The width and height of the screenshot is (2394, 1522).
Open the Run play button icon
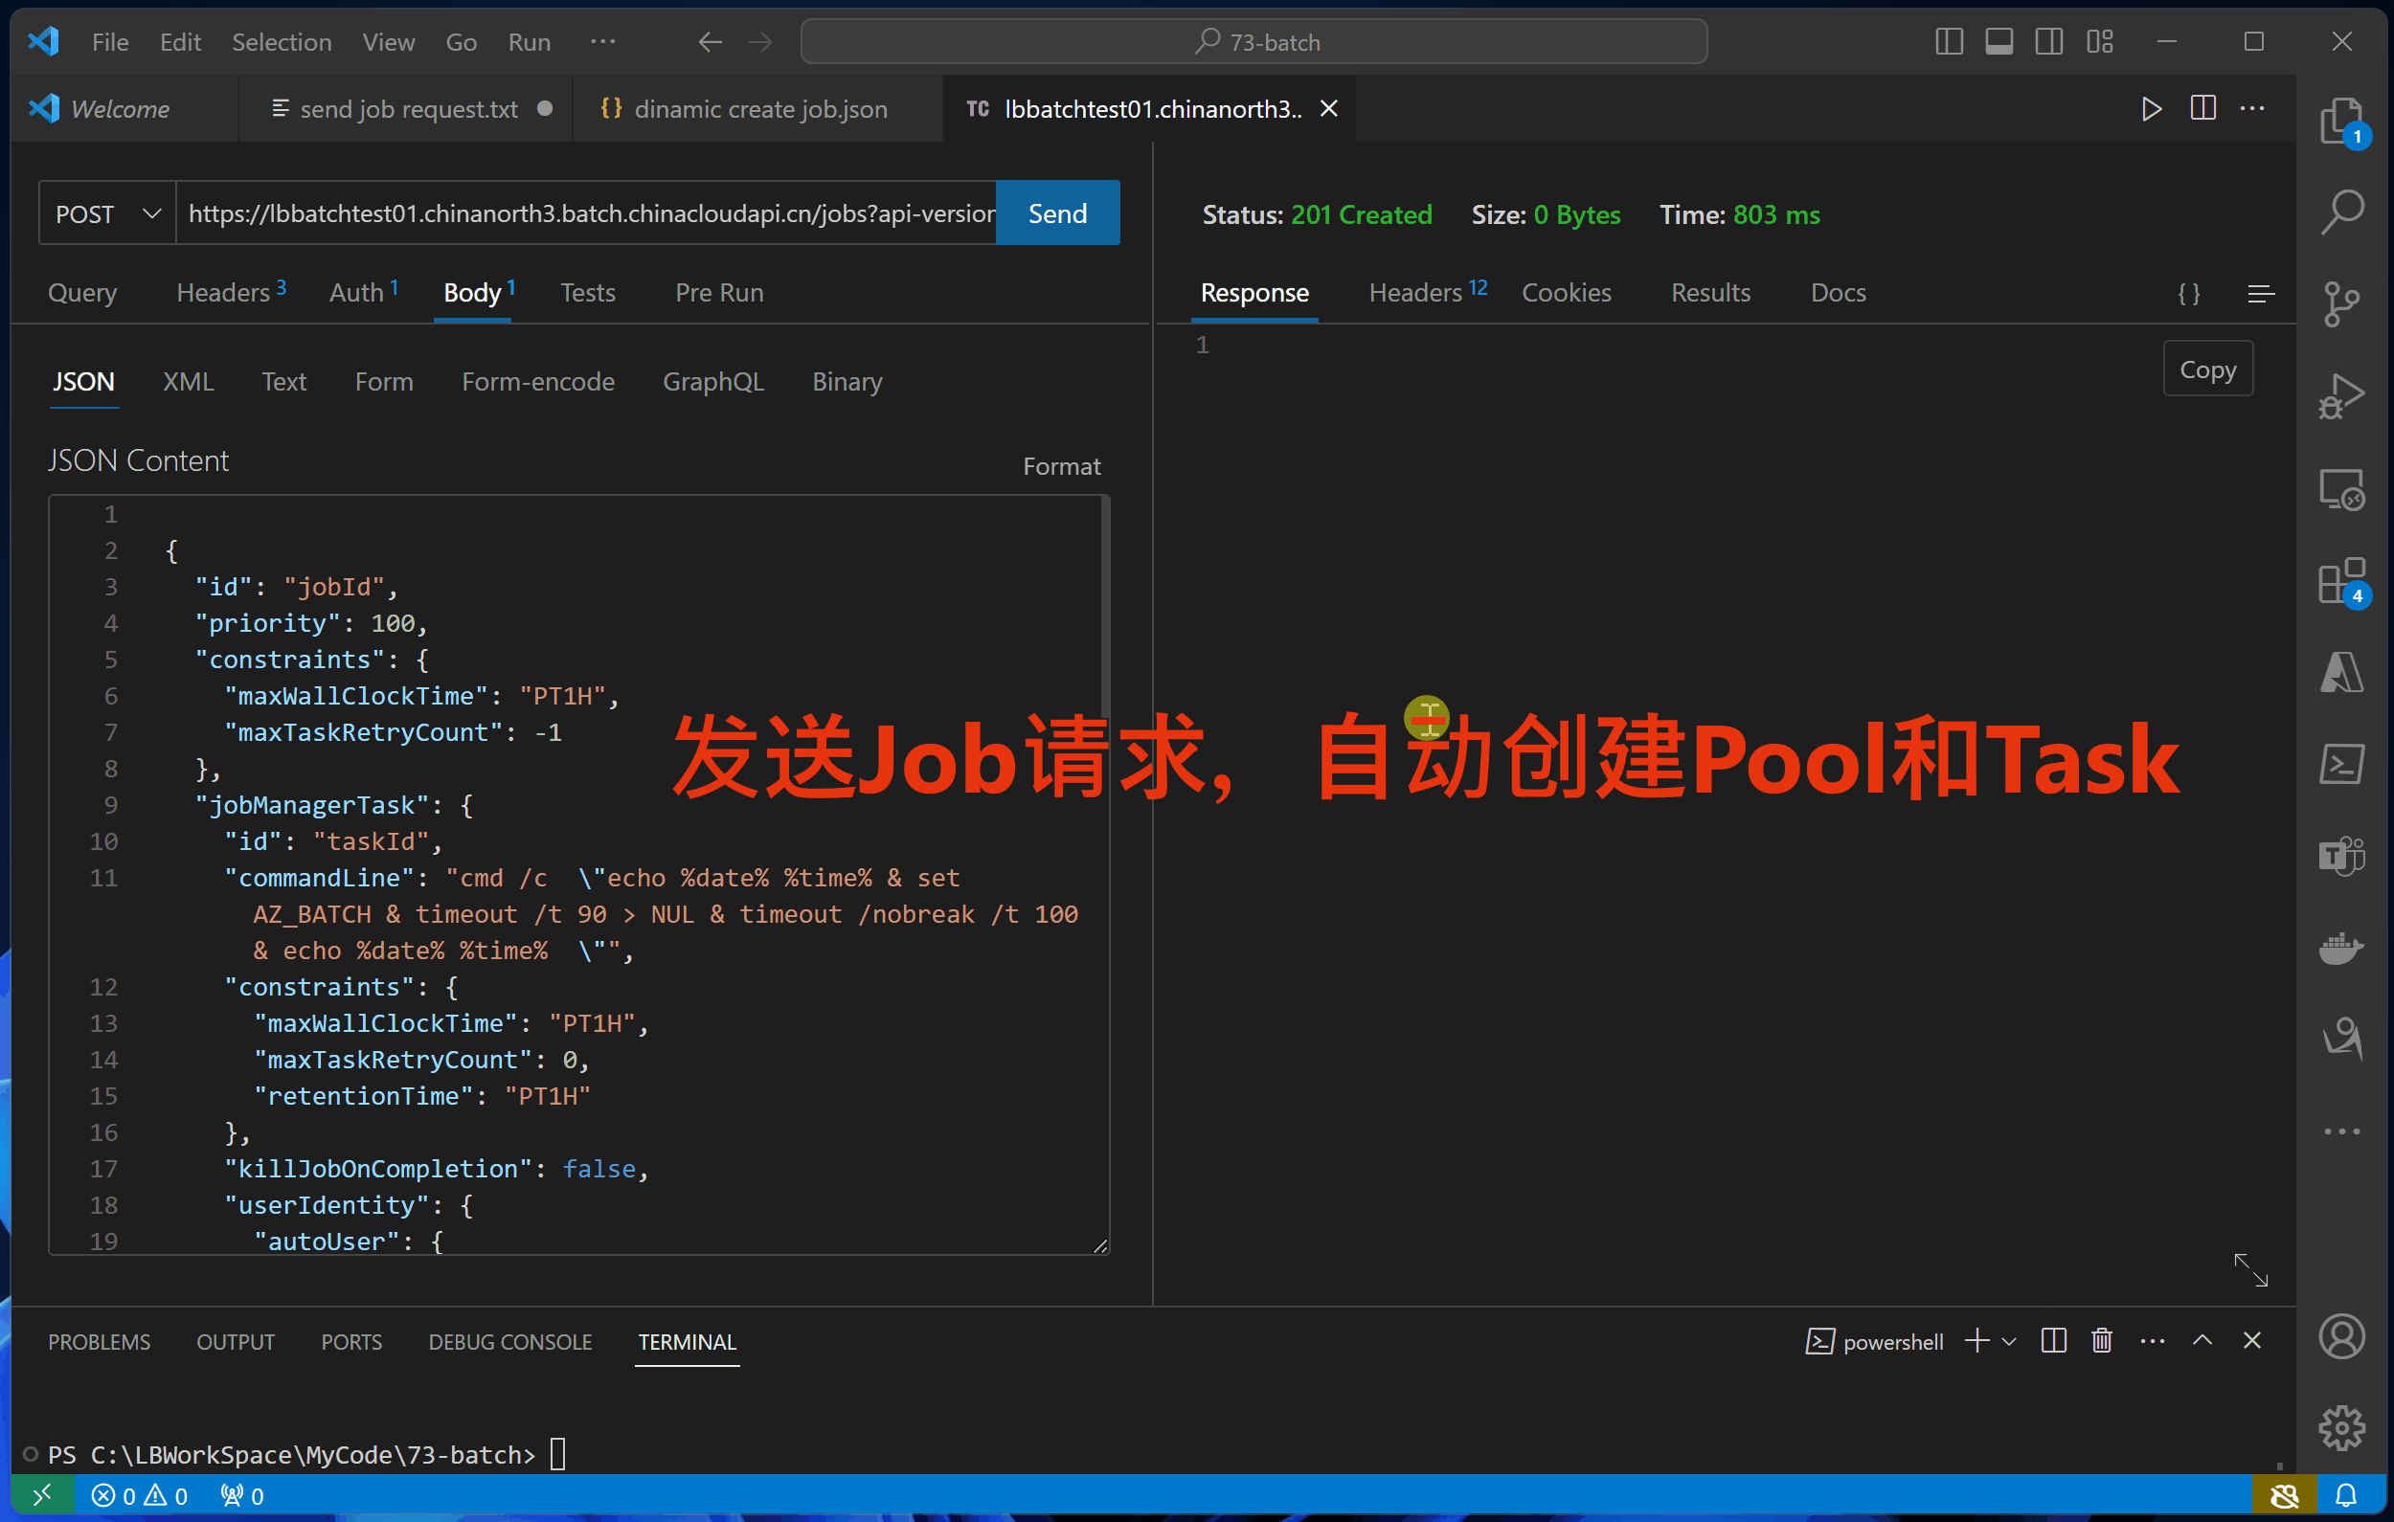click(x=2150, y=108)
